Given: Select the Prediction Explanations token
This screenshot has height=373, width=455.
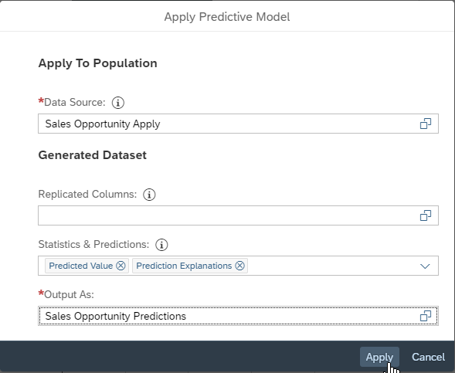Looking at the screenshot, I should pos(184,266).
